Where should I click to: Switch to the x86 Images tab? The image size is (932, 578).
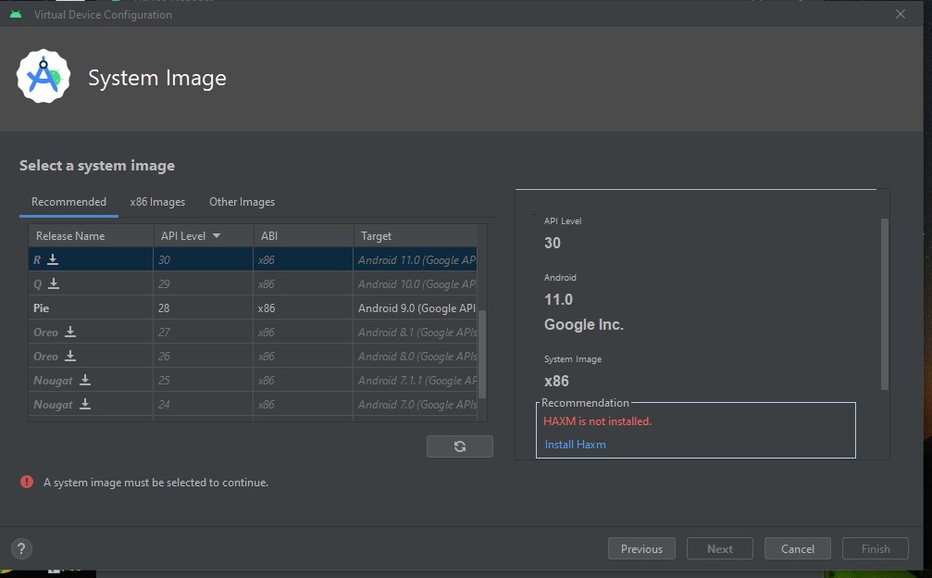click(157, 202)
